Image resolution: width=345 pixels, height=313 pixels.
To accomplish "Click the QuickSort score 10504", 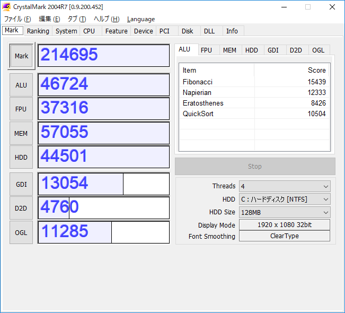I will tap(316, 114).
